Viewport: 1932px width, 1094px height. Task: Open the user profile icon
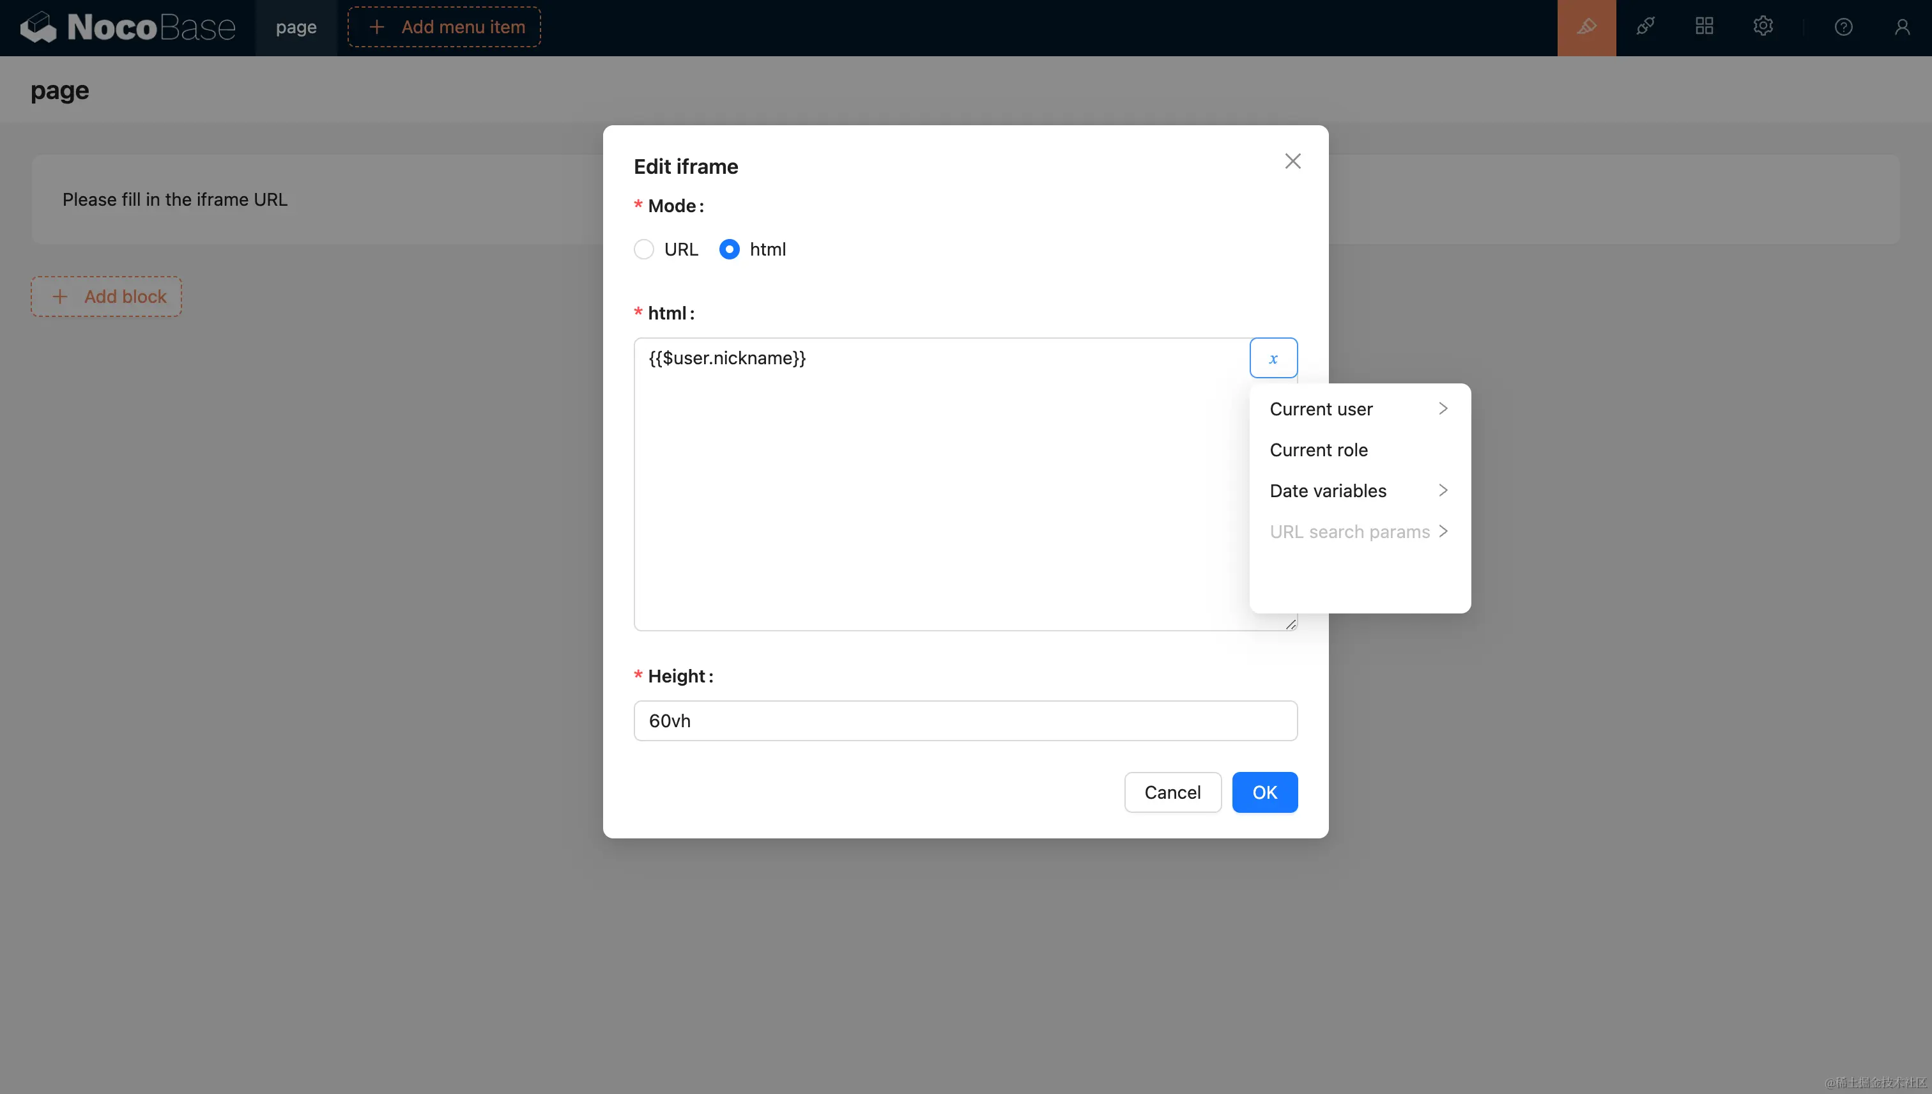point(1901,27)
